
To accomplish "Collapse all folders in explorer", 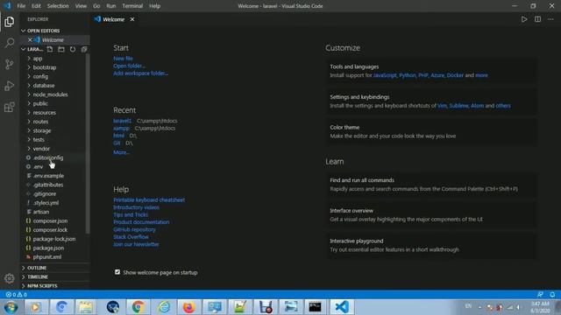I will [84, 49].
